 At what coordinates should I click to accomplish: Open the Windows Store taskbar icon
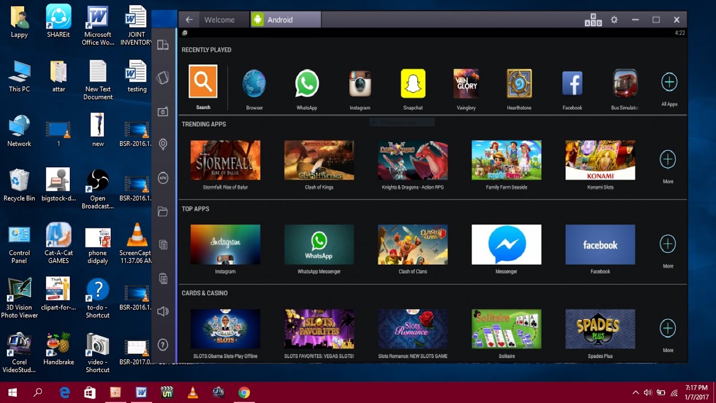pos(90,392)
